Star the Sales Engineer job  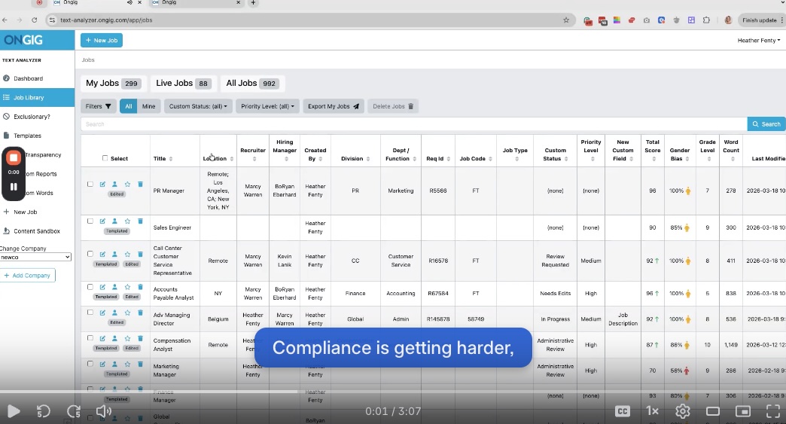point(127,221)
